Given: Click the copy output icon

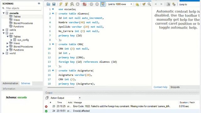Looking at the screenshot, I should [47, 98].
